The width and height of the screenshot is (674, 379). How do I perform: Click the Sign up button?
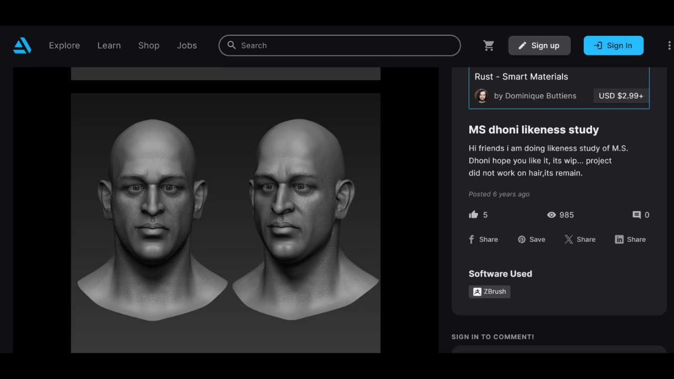tap(539, 46)
